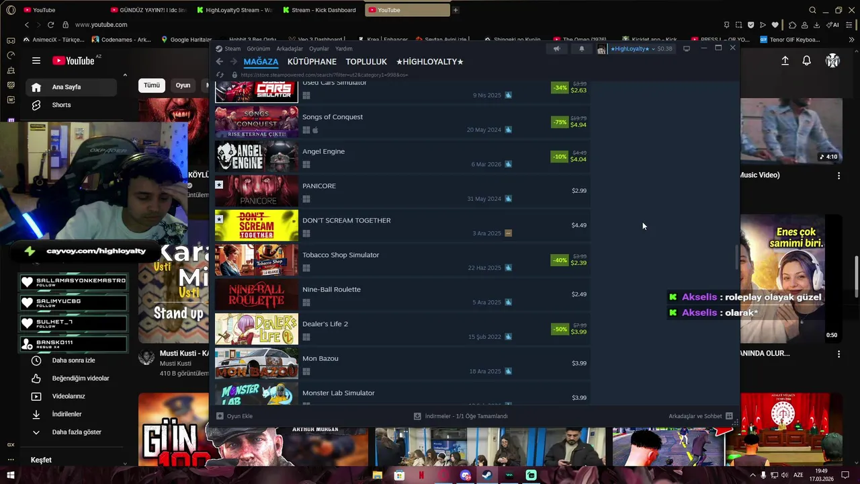
Task: Select the Oyun filter chip on YouTube
Action: pyautogui.click(x=183, y=85)
